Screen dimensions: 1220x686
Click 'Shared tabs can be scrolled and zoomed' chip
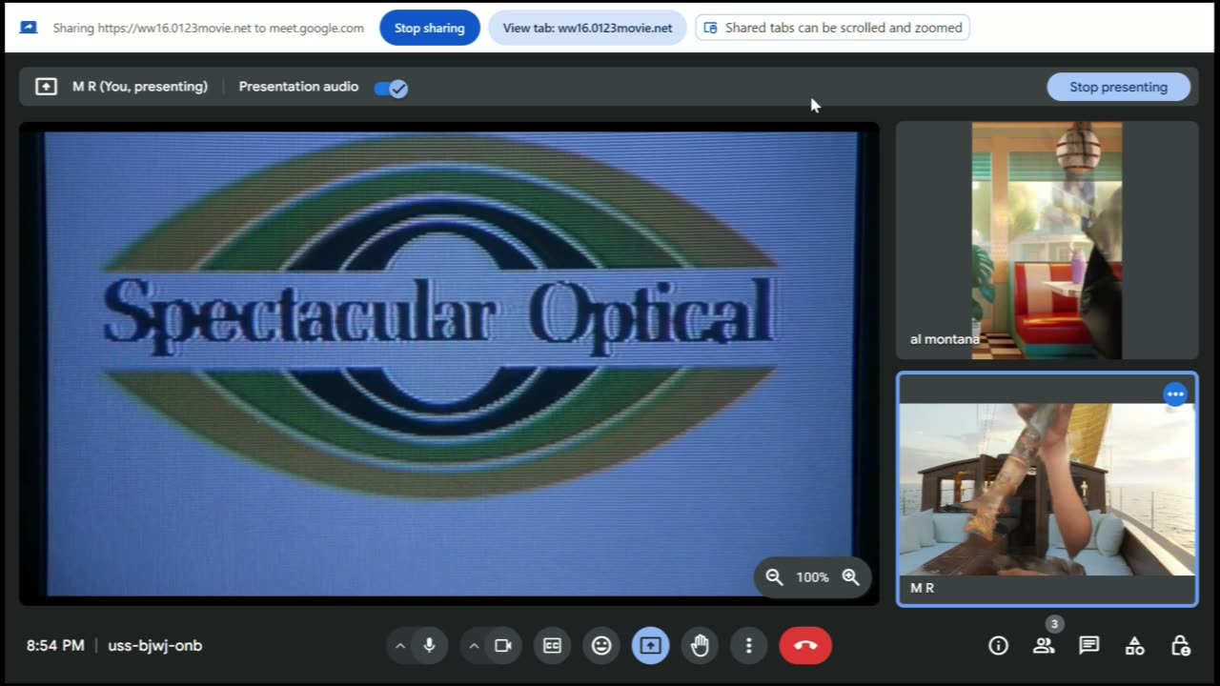pos(833,28)
